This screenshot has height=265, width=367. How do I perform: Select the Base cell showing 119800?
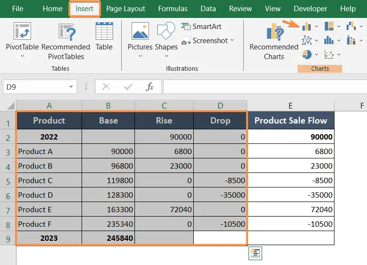(108, 180)
